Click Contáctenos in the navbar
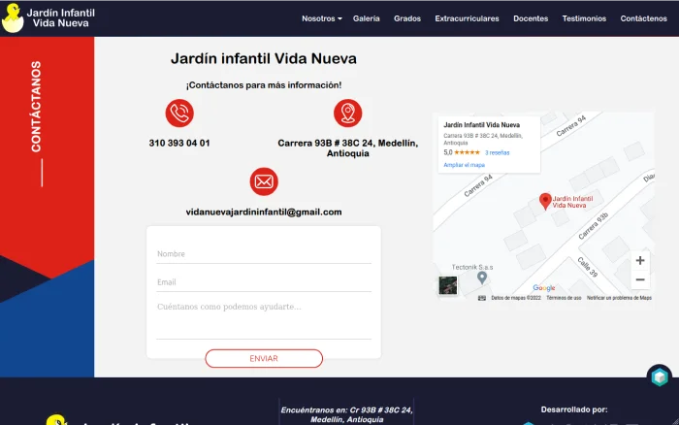Viewport: 679px width, 425px height. [x=643, y=18]
